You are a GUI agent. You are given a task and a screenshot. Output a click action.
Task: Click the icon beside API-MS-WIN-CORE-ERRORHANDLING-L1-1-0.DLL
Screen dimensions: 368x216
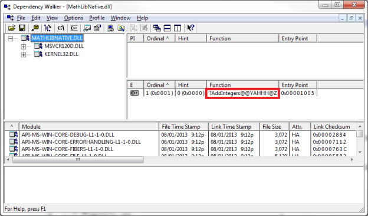[14, 142]
